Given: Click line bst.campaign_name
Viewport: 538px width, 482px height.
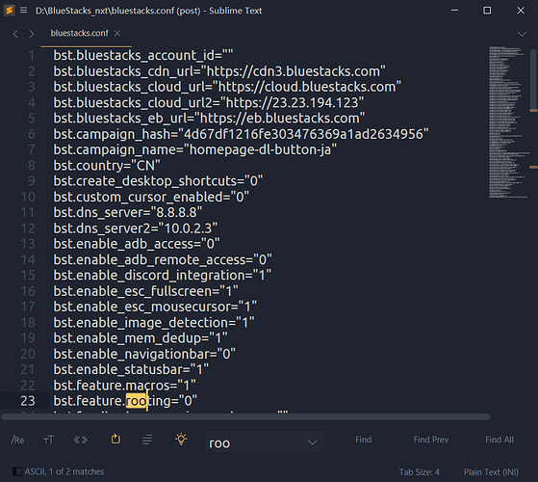Looking at the screenshot, I should 194,149.
